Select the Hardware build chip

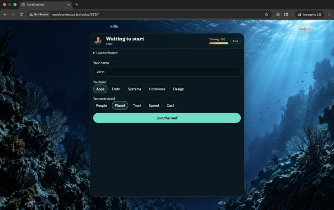(157, 89)
